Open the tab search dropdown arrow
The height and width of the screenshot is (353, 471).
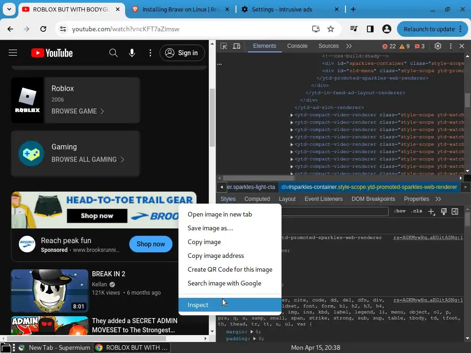(x=9, y=9)
